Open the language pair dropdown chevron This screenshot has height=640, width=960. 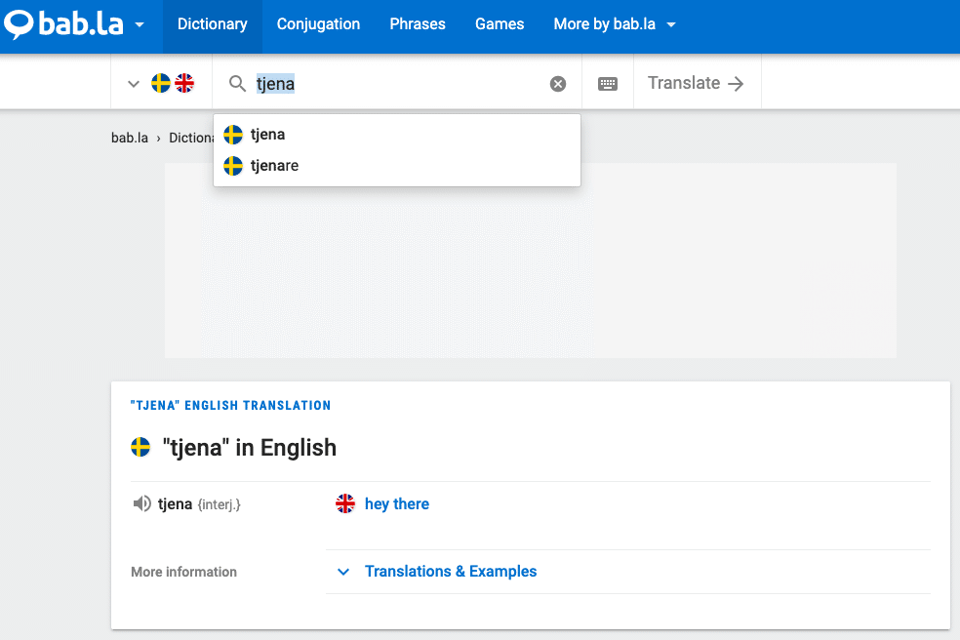pyautogui.click(x=134, y=84)
